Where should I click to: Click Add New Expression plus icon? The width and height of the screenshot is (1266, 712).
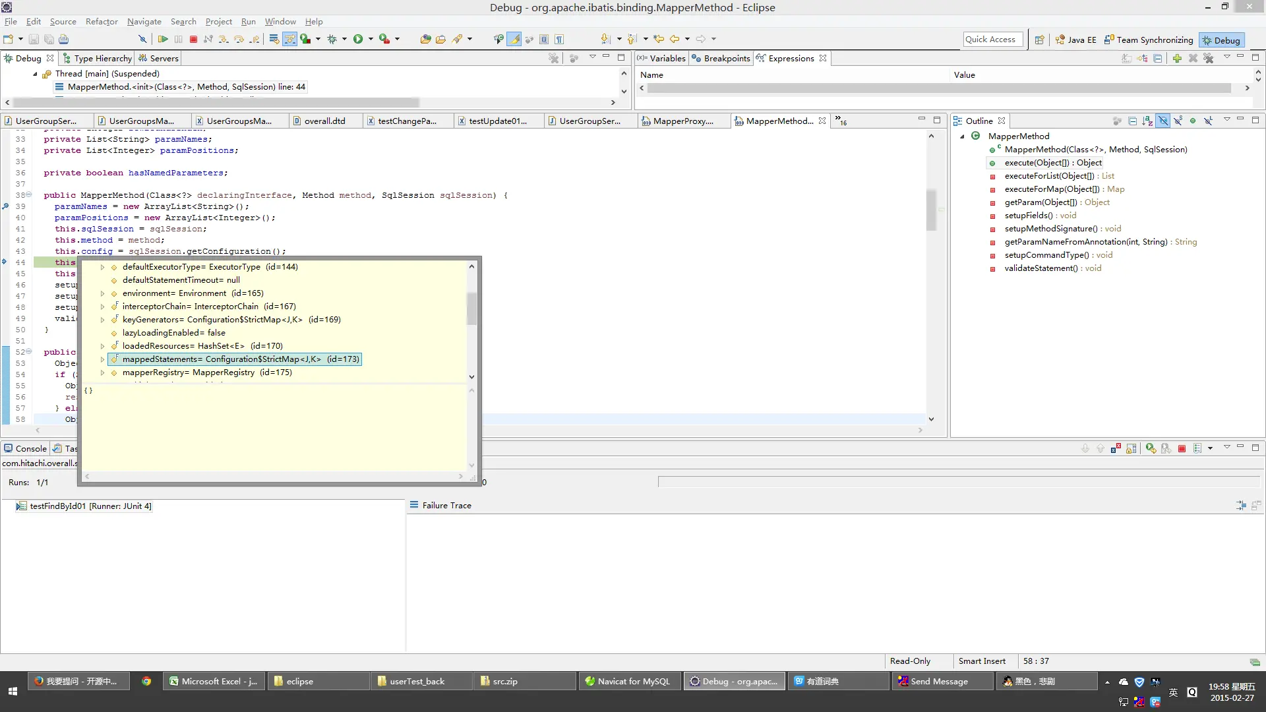coord(1177,59)
